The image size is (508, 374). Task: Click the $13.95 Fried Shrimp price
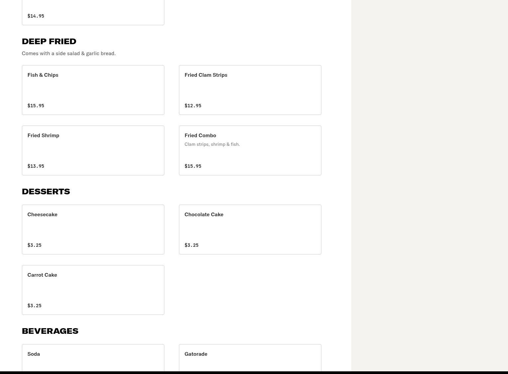pos(36,166)
